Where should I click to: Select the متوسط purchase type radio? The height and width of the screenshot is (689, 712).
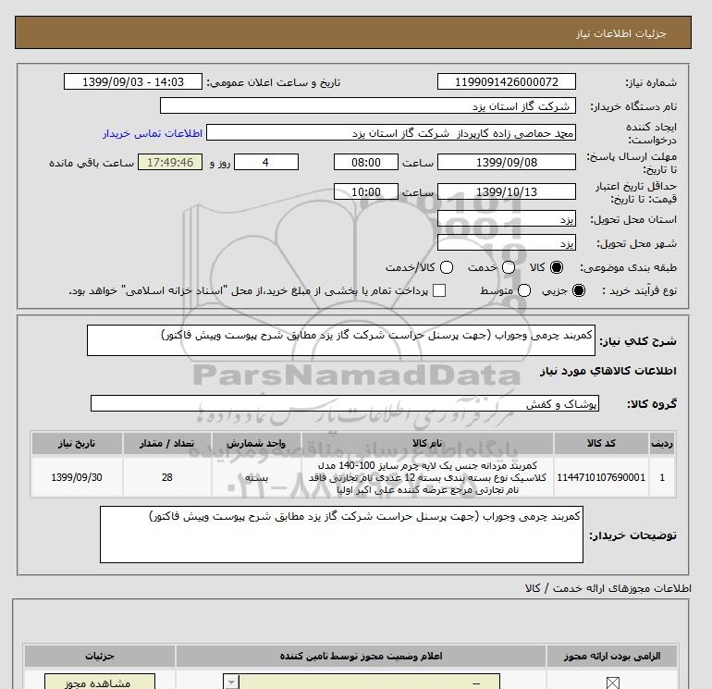(x=524, y=290)
